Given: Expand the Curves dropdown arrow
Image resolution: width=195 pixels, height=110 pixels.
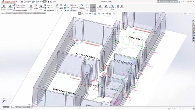Looking at the screenshot, I should point(87,11).
